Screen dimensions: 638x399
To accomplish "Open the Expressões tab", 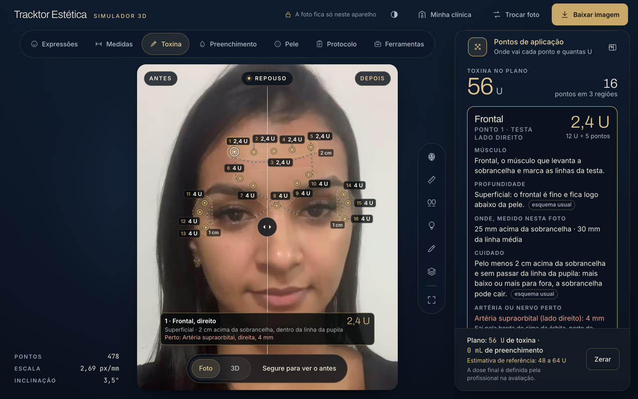I will click(x=54, y=44).
